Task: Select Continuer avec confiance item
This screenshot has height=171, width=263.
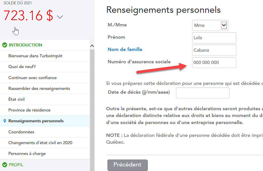Action: (x=32, y=78)
